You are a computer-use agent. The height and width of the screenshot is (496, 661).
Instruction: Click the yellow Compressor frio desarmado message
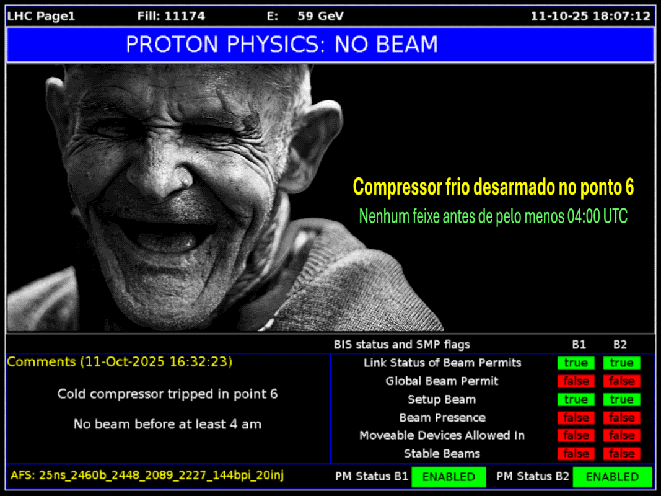[x=493, y=187]
